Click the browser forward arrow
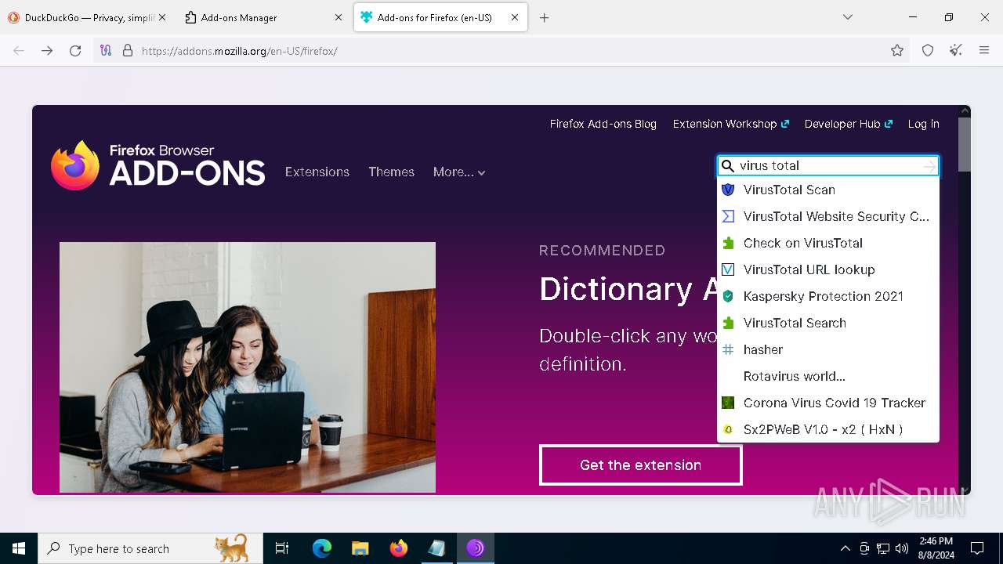The image size is (1003, 564). pyautogui.click(x=47, y=51)
